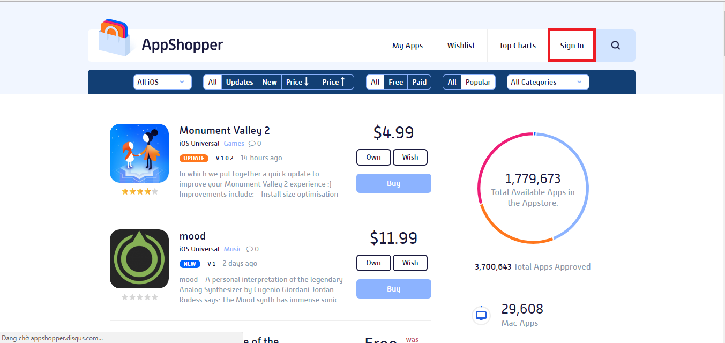Open the Wishlist page
This screenshot has height=343, width=725.
[460, 45]
